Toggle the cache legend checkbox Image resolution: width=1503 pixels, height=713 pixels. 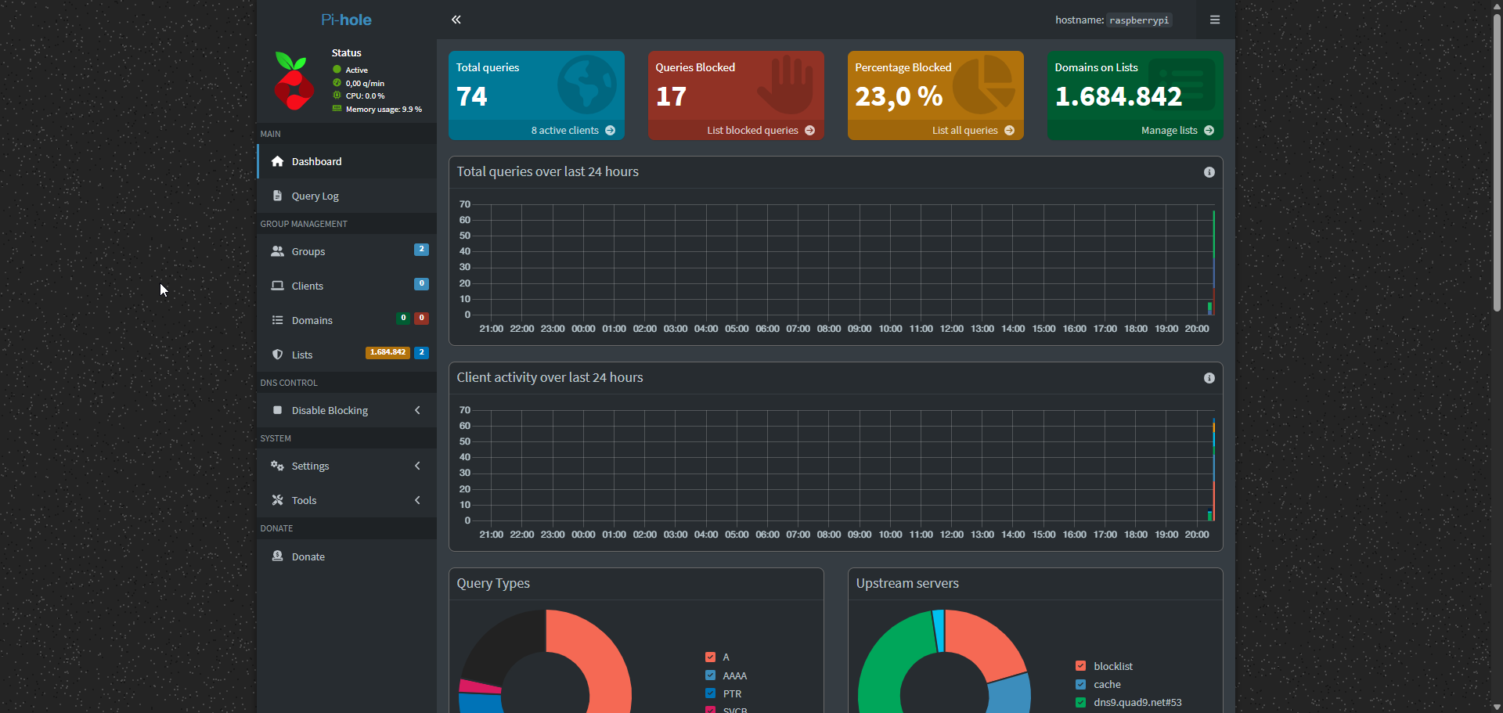[1080, 685]
